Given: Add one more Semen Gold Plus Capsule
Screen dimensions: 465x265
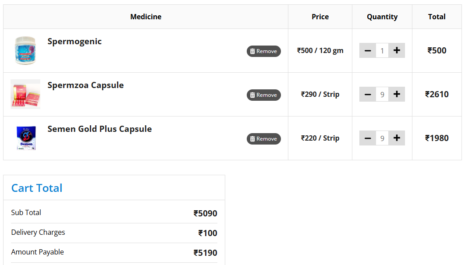Looking at the screenshot, I should point(397,138).
